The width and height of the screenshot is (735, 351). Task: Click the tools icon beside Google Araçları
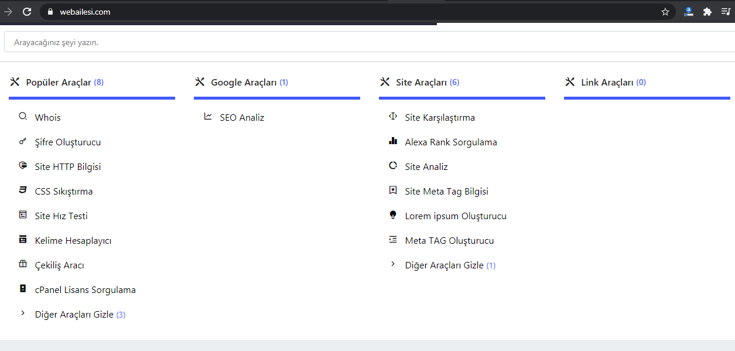click(200, 82)
